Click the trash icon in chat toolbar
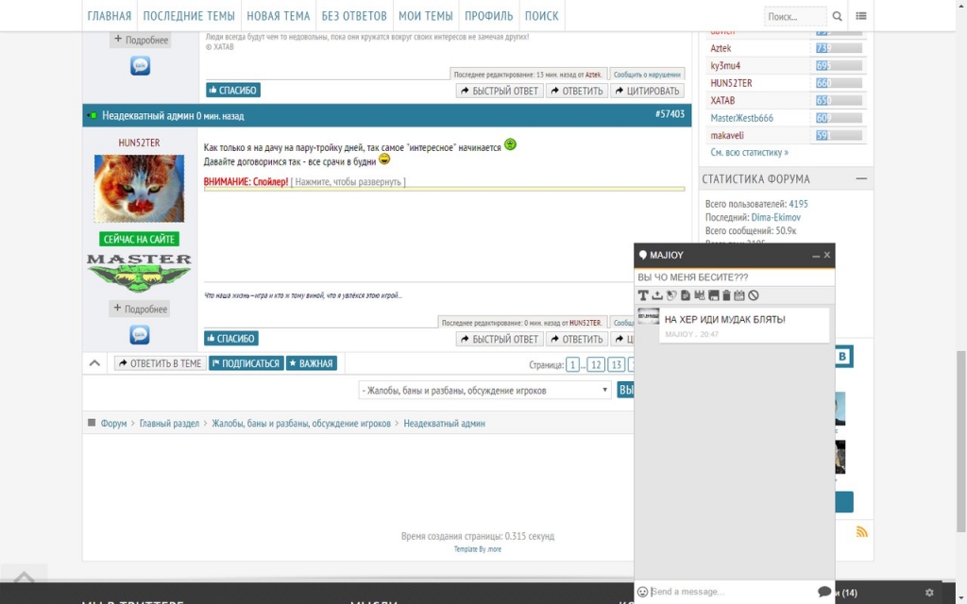 pos(726,296)
